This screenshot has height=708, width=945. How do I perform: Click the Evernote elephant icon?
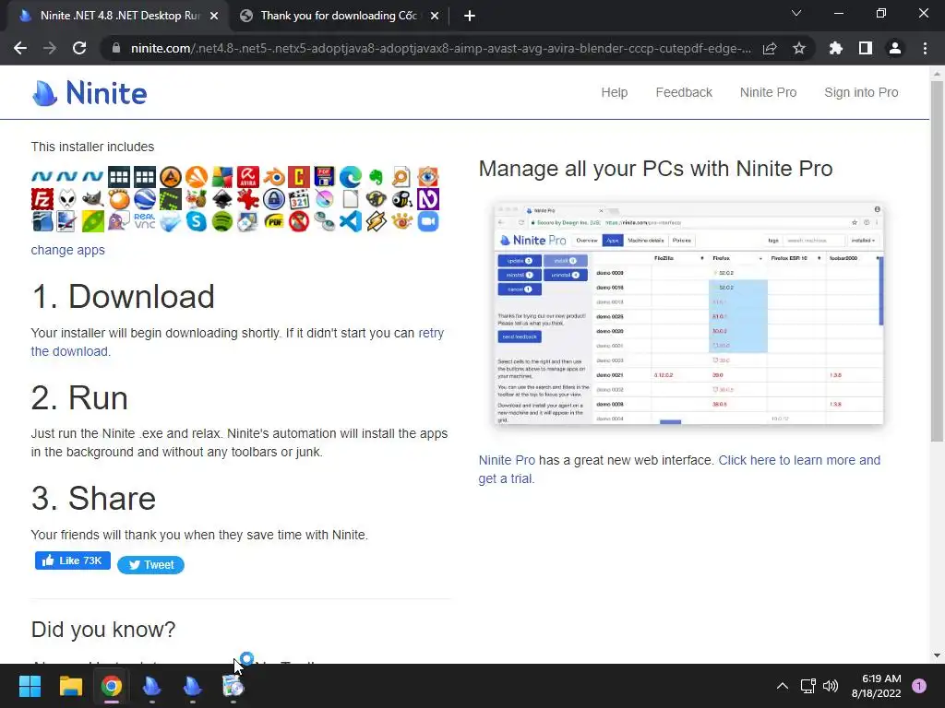pos(377,177)
